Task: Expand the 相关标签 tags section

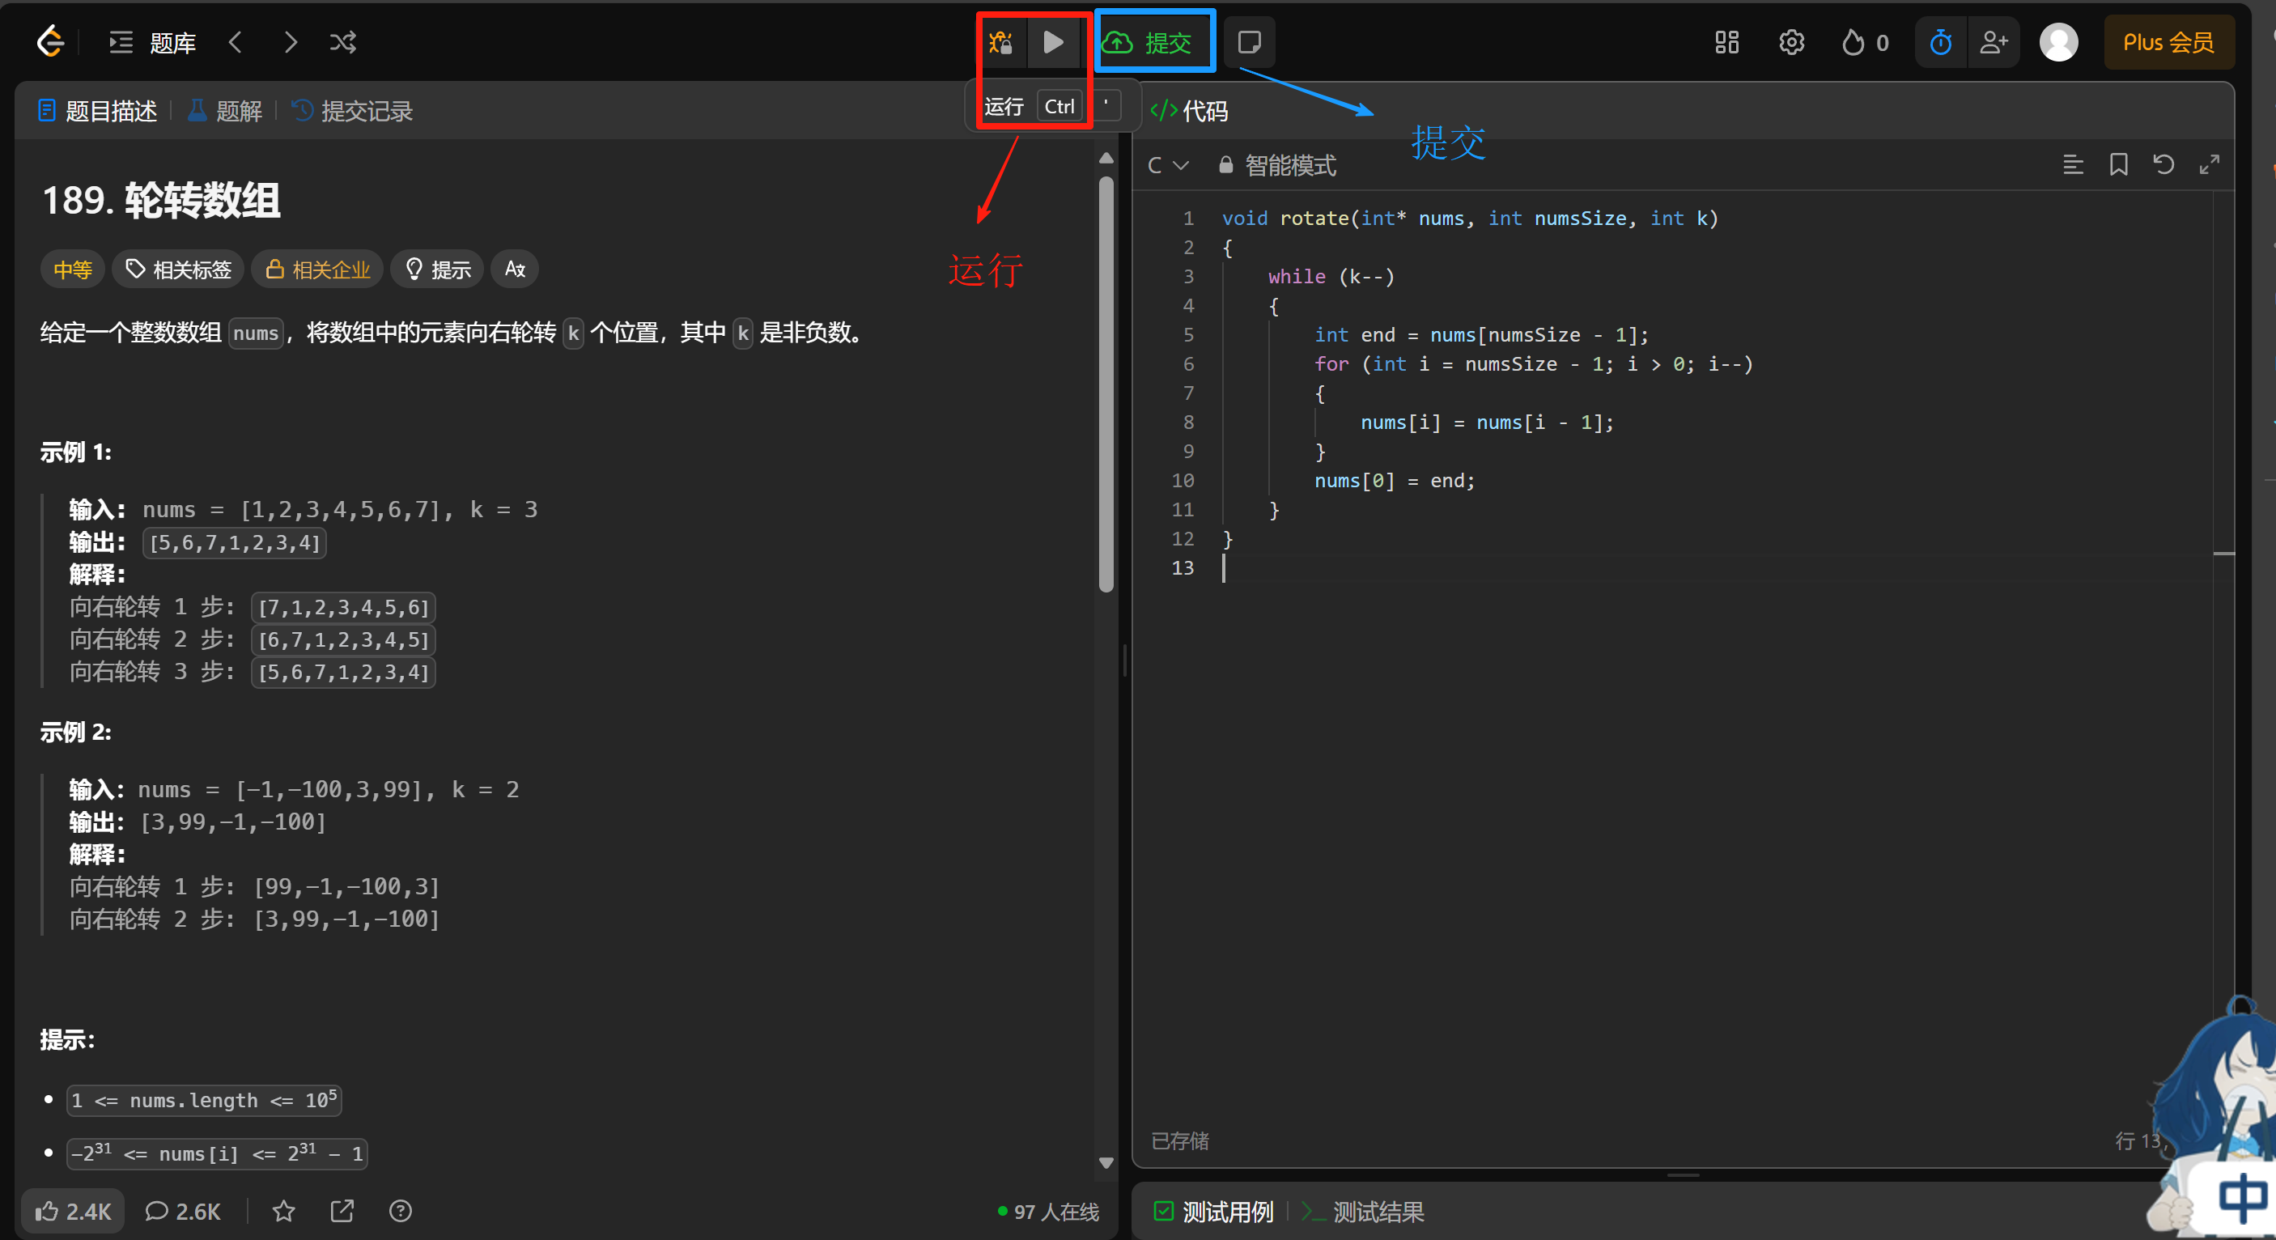Action: (x=179, y=270)
